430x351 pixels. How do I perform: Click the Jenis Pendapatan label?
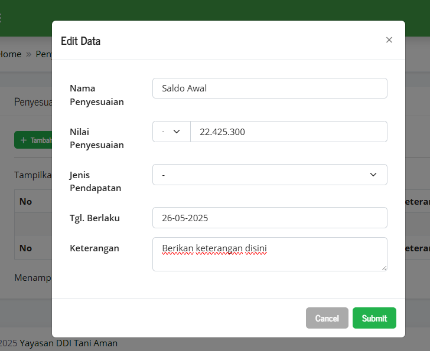pos(96,181)
